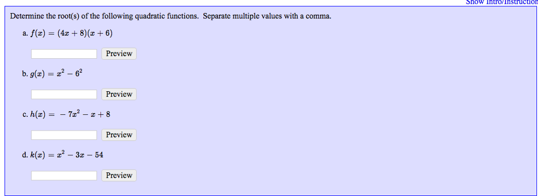Click 'Separate multiple values with a comma' text
The width and height of the screenshot is (538, 196).
click(267, 16)
